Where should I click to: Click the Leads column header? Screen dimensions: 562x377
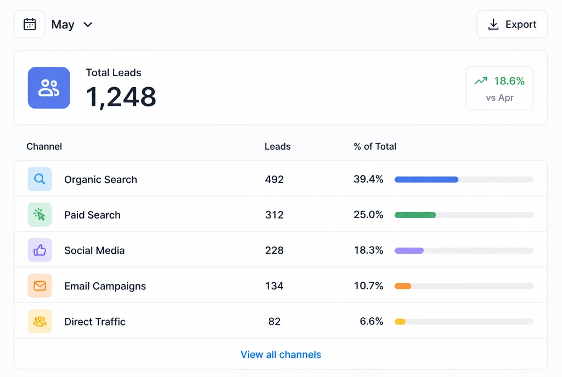tap(277, 146)
